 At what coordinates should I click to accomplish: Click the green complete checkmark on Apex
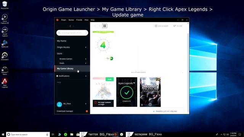pos(127,92)
